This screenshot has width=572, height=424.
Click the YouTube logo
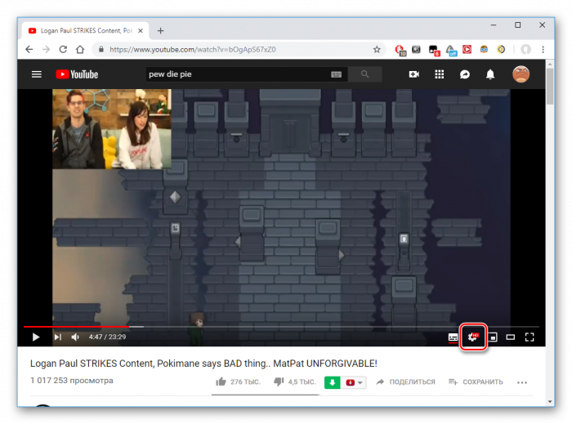[77, 74]
